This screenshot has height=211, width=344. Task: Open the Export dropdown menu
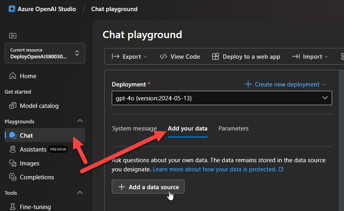pyautogui.click(x=129, y=56)
